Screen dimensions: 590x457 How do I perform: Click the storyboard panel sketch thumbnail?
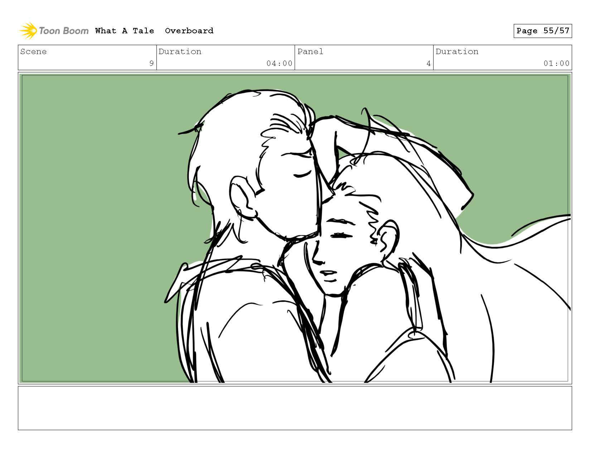coord(295,228)
